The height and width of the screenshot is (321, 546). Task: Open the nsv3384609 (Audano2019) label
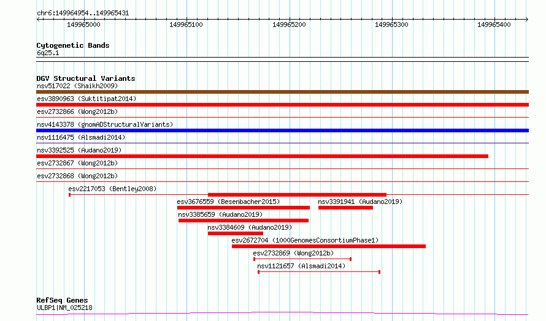(x=250, y=227)
